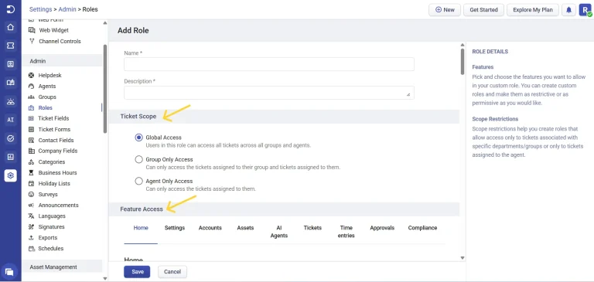This screenshot has width=594, height=282.
Task: Click the form scroll down arrow
Action: 463,258
